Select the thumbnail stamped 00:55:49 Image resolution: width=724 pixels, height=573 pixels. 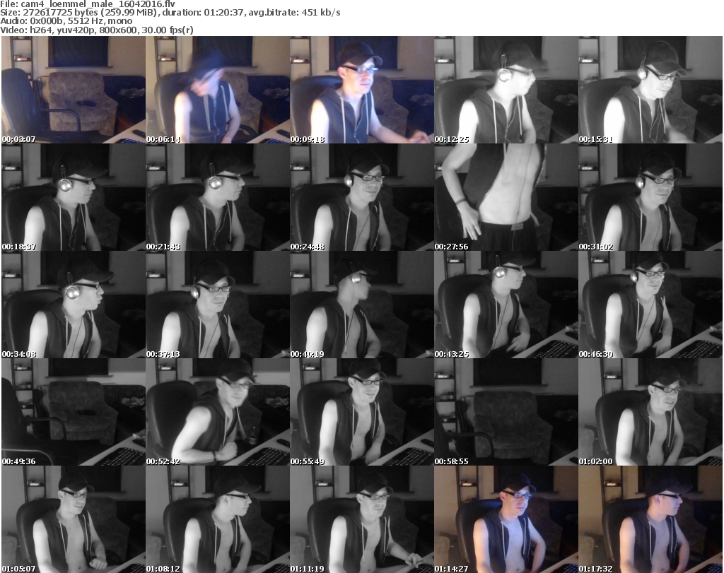(x=362, y=412)
